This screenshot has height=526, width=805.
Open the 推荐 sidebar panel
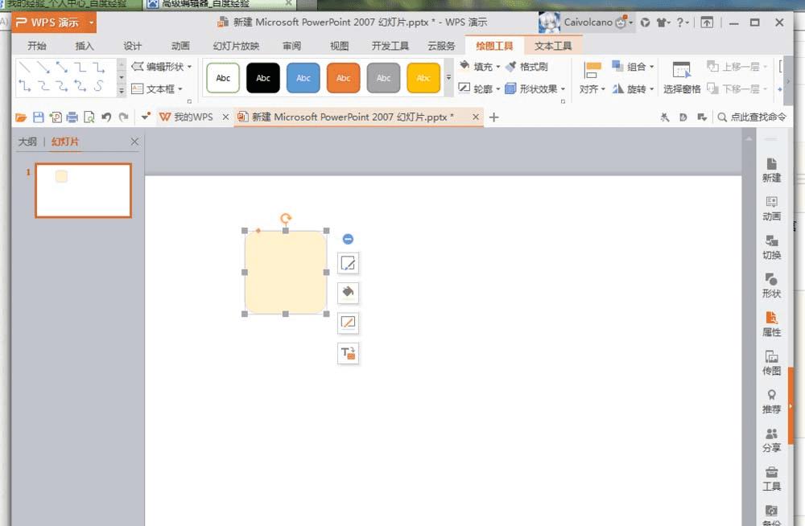coord(771,401)
